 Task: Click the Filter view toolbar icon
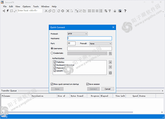click(x=110, y=11)
